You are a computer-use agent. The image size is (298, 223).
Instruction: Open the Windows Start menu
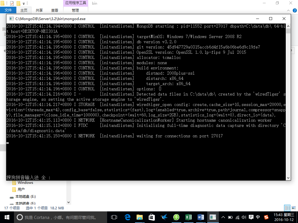7,217
